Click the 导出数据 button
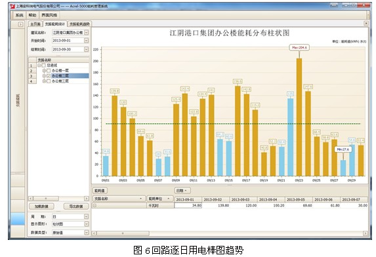Screen dimensions: 376x257 76,207
